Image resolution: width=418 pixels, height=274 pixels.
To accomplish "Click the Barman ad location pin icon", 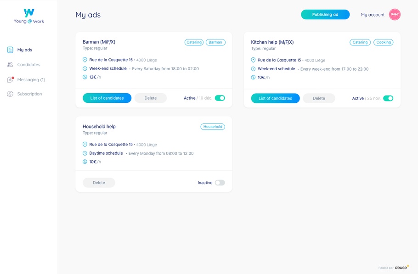I will pos(85,60).
